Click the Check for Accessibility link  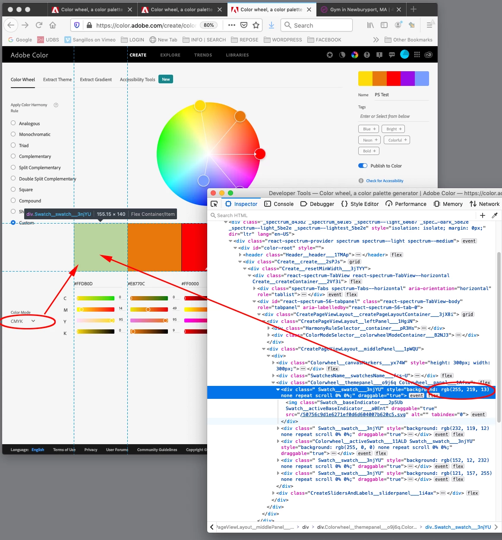point(385,181)
